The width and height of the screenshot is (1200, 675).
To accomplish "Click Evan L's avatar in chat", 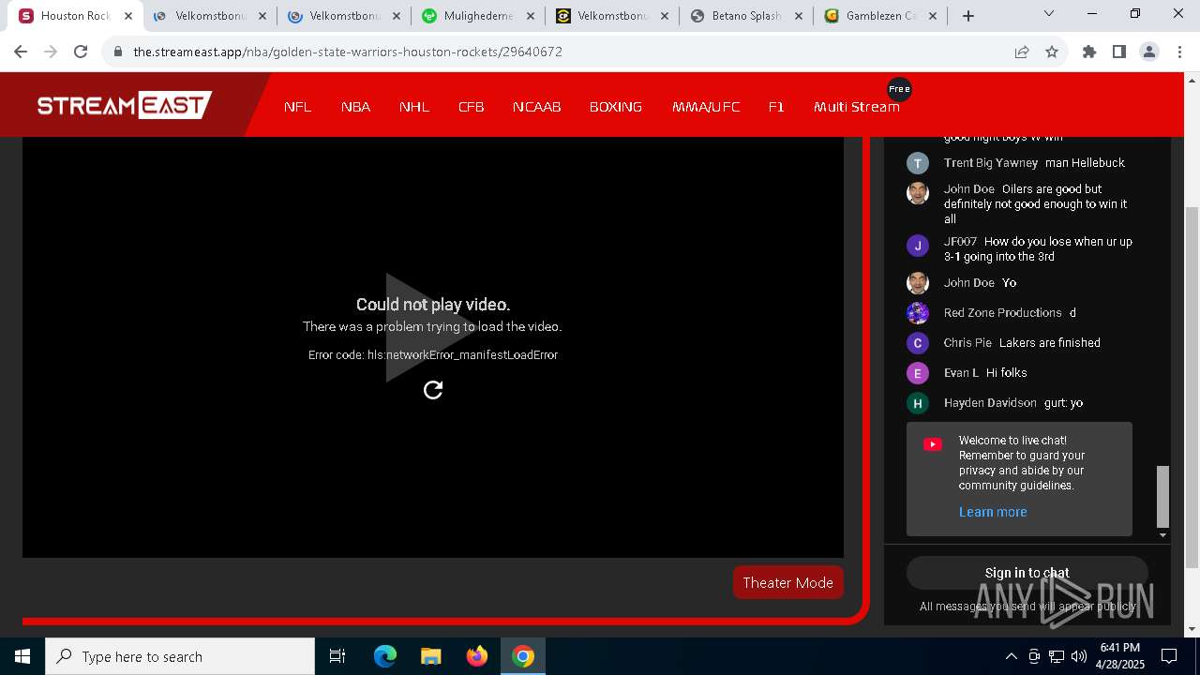I will pos(918,373).
